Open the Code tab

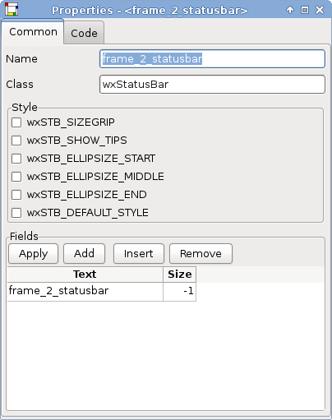click(x=84, y=33)
